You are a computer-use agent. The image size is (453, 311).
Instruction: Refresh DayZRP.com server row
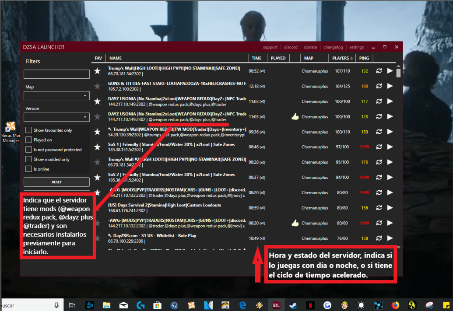(379, 238)
